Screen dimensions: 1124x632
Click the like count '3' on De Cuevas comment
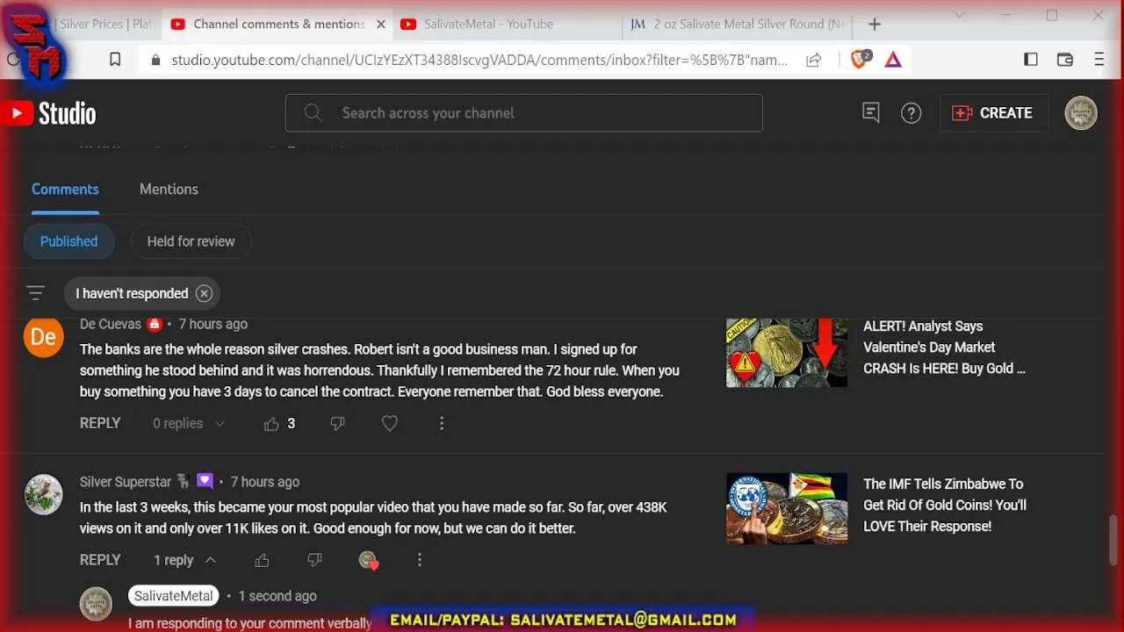pos(291,424)
